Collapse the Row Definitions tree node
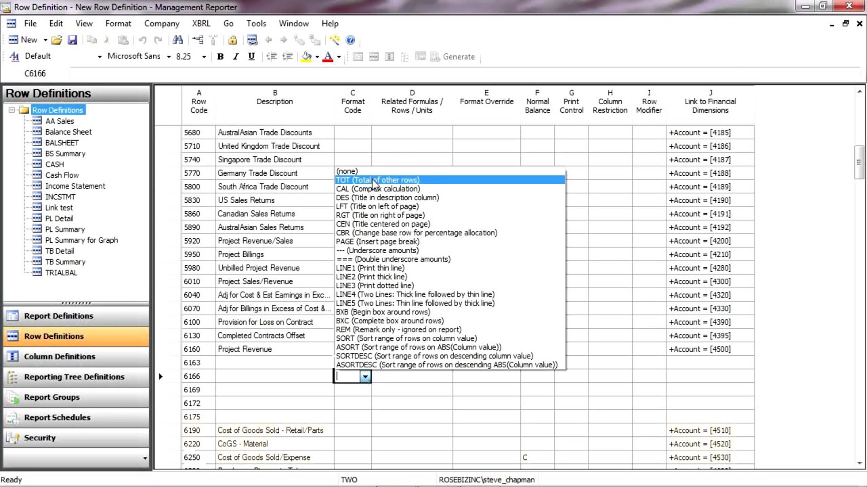 coord(12,110)
